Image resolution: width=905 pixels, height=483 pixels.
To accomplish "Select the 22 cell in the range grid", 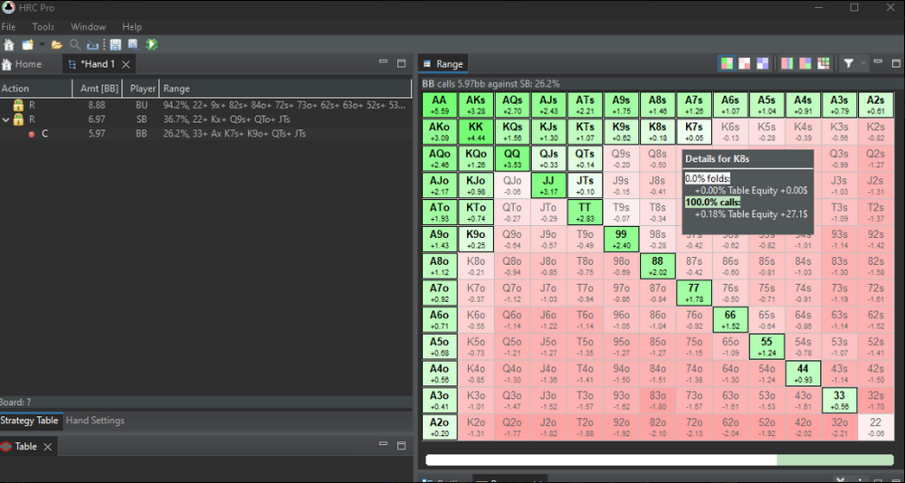I will click(875, 427).
